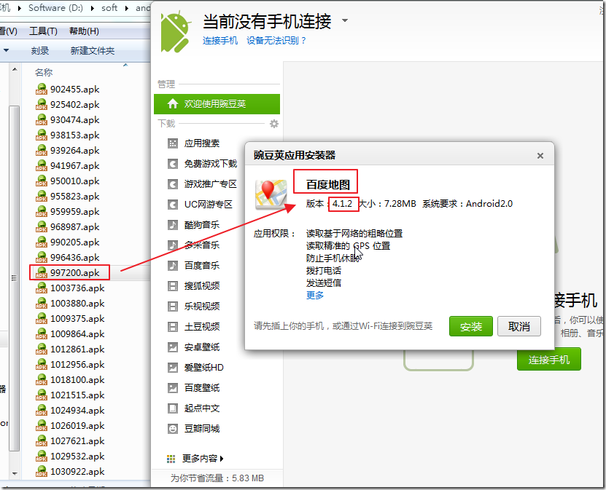Viewport: 606px width, 490px height.
Task: Open the 工具(T) menu in Explorer
Action: click(43, 31)
